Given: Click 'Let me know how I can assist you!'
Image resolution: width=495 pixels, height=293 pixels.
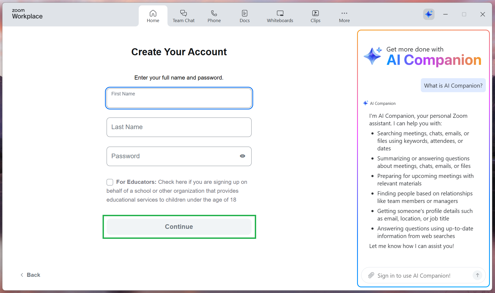Looking at the screenshot, I should (412, 246).
